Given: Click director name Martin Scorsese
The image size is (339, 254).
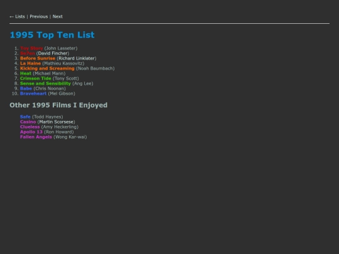Looking at the screenshot, I should tap(56, 122).
